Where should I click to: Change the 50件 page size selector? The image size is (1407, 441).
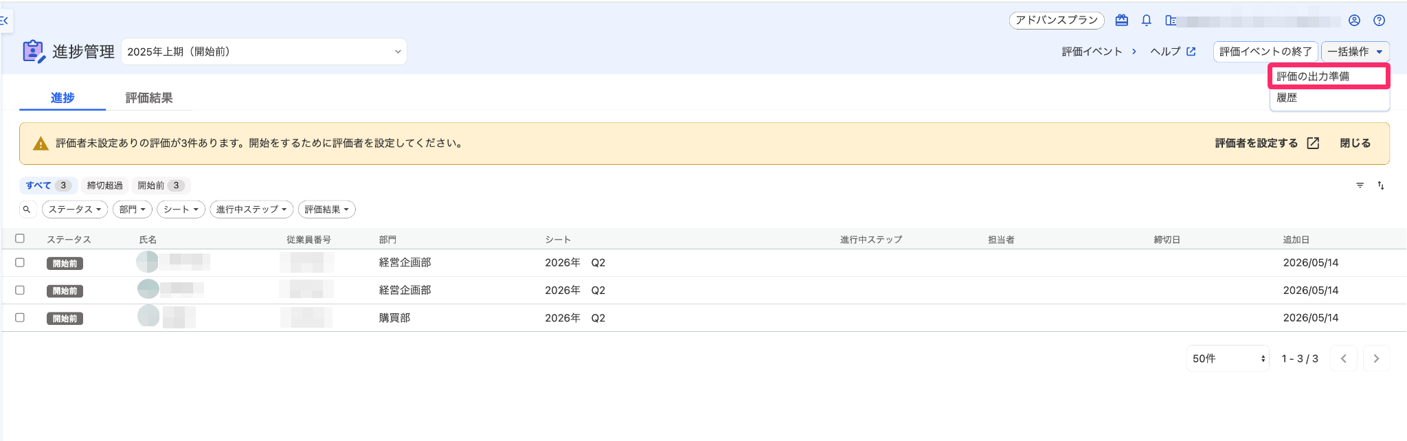pyautogui.click(x=1228, y=359)
